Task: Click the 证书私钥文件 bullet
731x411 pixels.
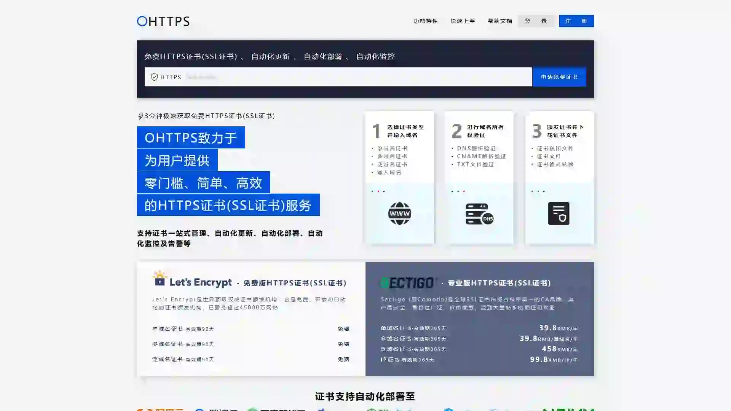Action: 555,148
